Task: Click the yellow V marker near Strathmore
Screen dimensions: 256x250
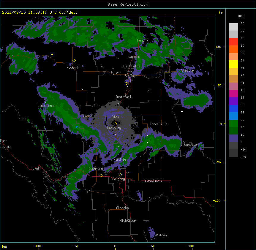Action: (127, 173)
